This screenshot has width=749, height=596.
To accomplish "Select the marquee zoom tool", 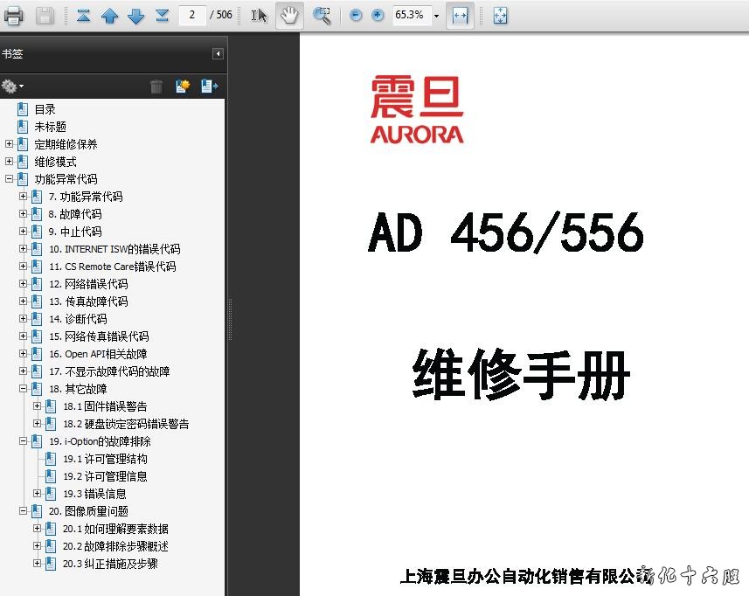I will pyautogui.click(x=322, y=15).
